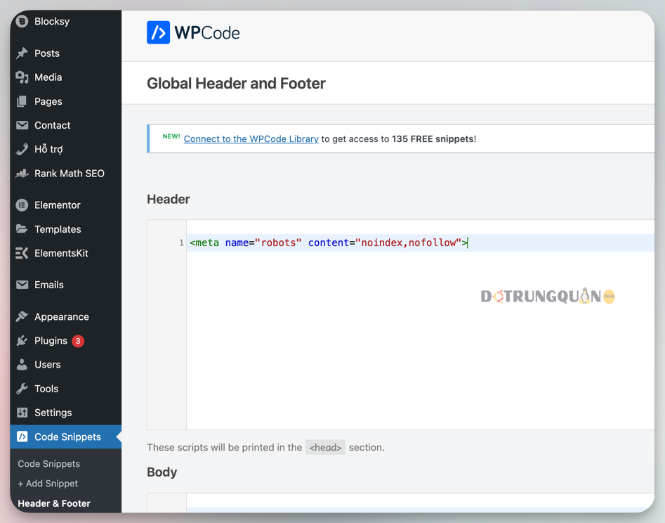The image size is (665, 523).
Task: Open Connect to the WPCode Library link
Action: click(x=251, y=138)
